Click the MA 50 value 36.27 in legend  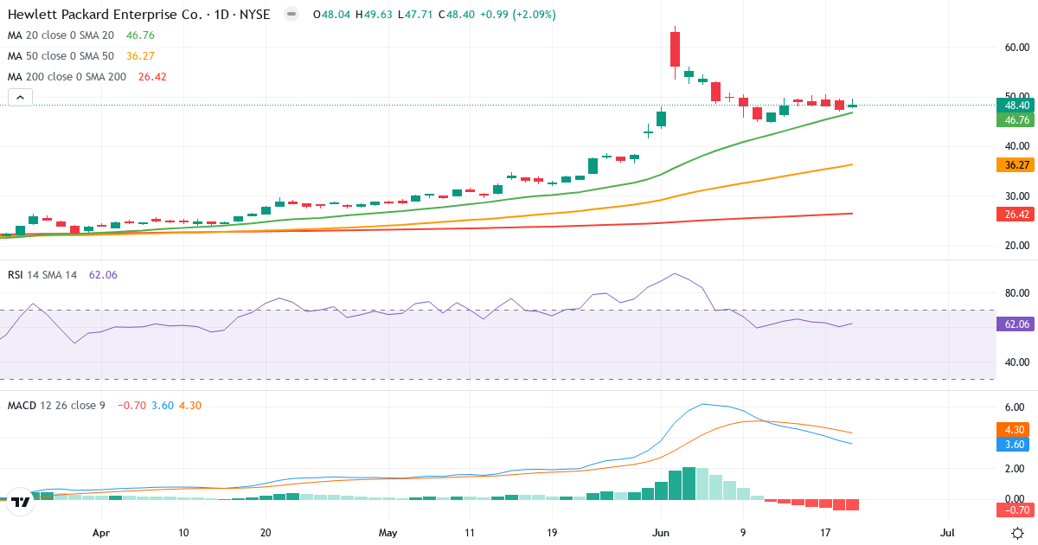click(140, 56)
